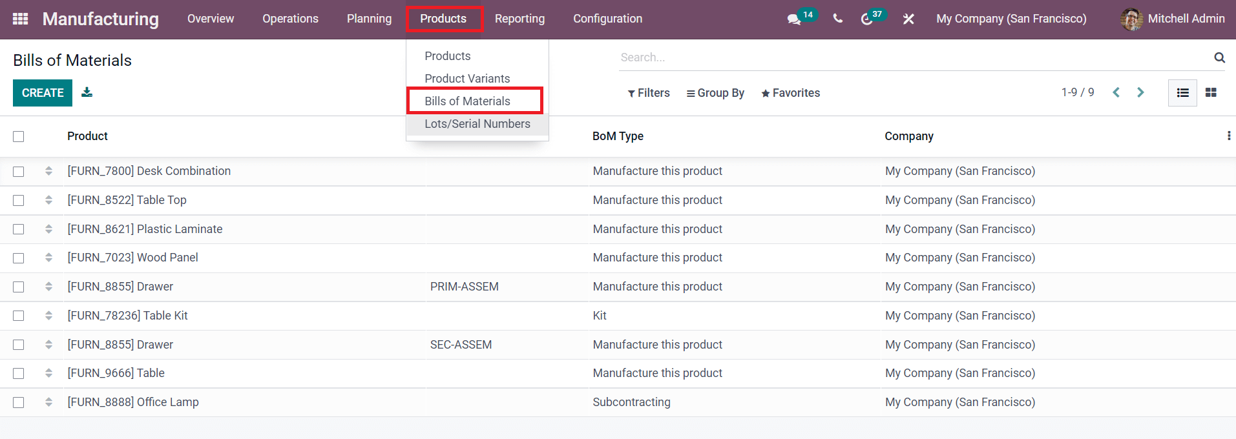Click drag handle for Desk Combination row
The image size is (1236, 439).
[x=48, y=171]
